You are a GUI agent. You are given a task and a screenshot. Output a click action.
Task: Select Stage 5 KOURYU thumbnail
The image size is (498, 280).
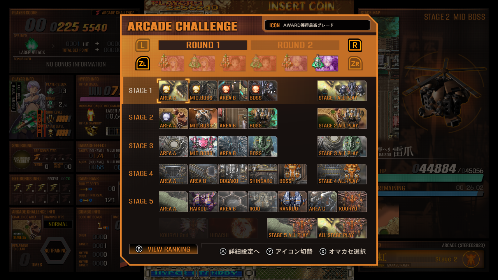(352, 201)
